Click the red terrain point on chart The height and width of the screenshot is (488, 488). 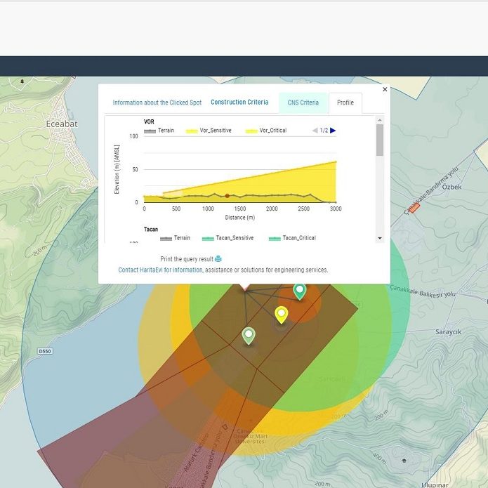click(227, 196)
